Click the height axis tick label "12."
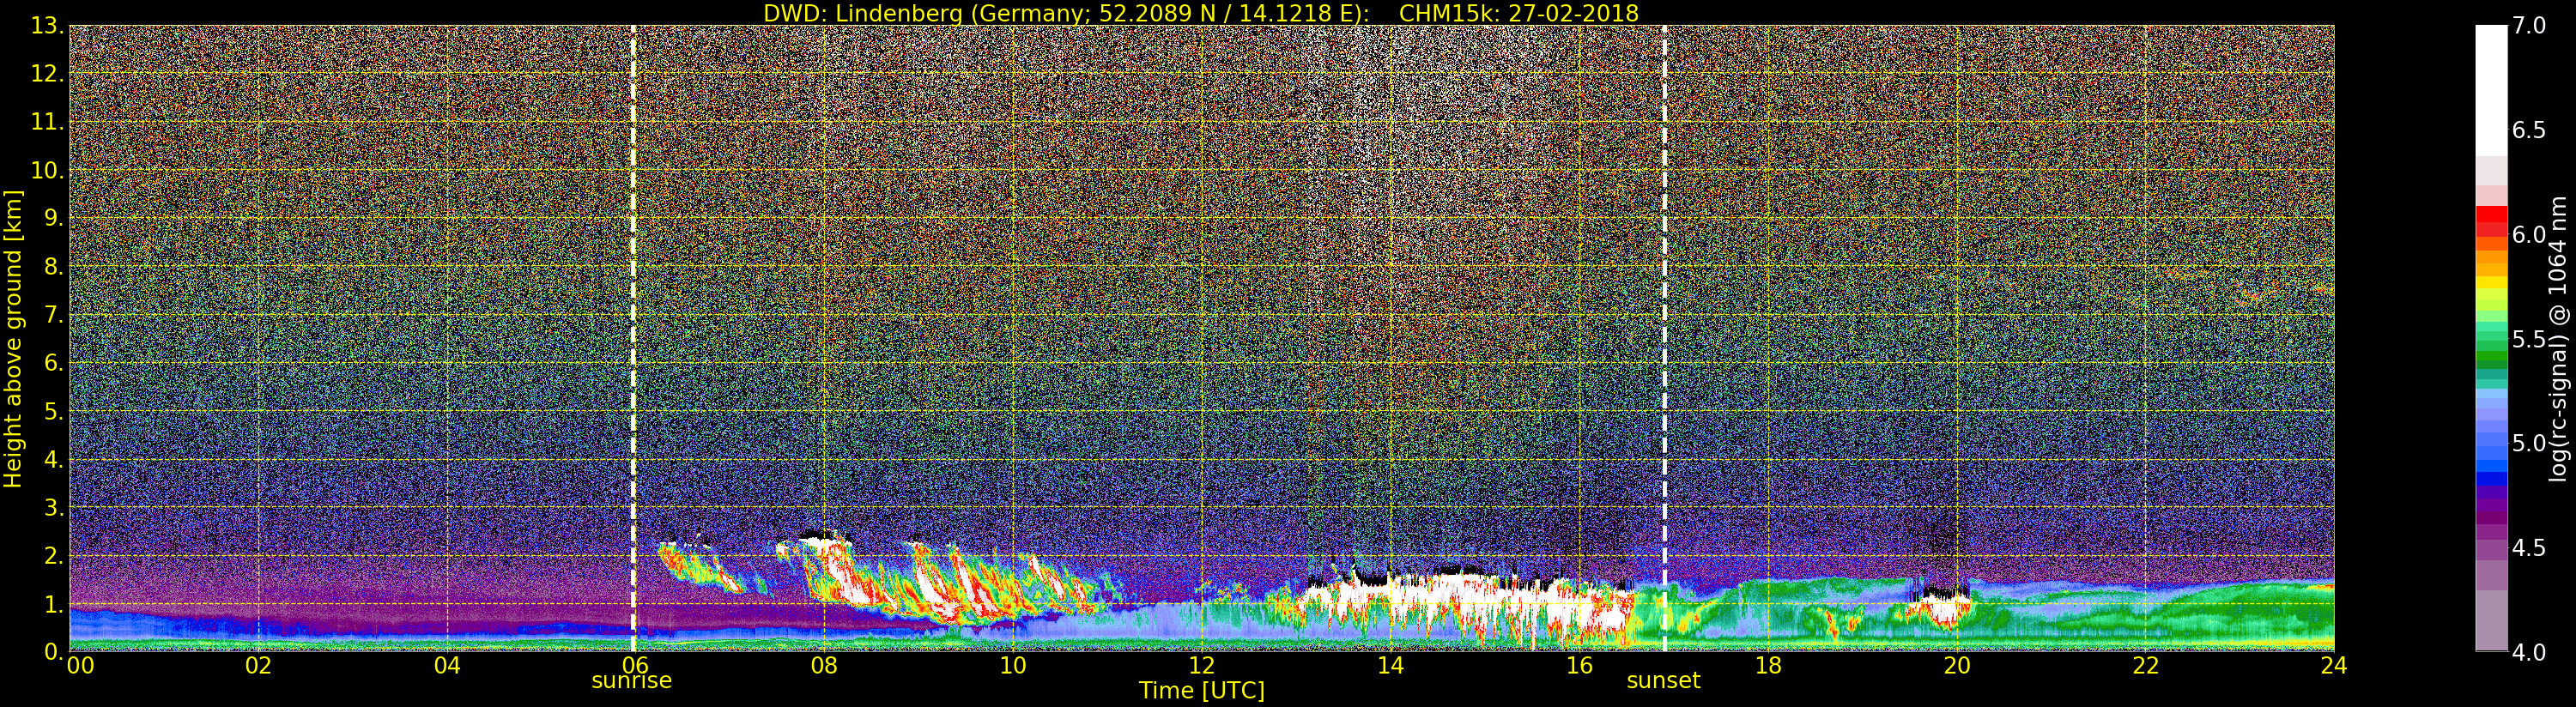The image size is (2576, 707). pos(48,74)
